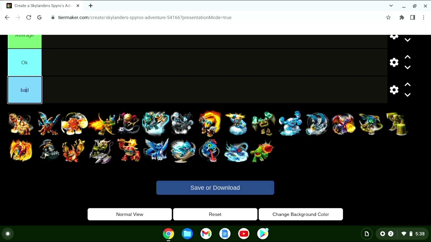Open the Chrome OS launcher
The image size is (431, 242).
[x=8, y=234]
